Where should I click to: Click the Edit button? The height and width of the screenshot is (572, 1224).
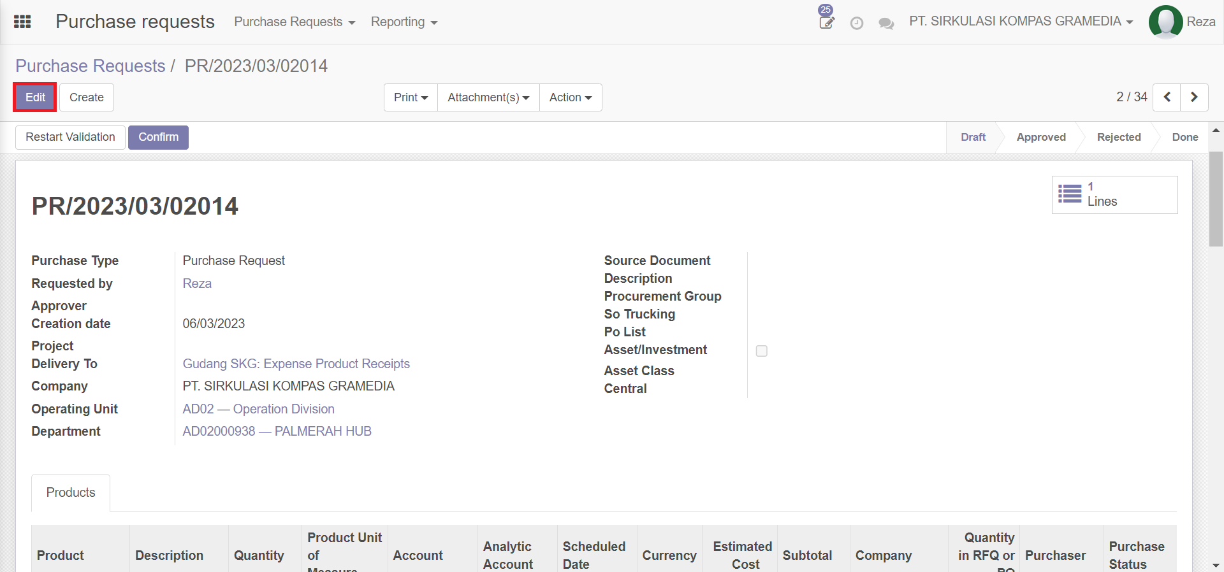click(x=35, y=97)
